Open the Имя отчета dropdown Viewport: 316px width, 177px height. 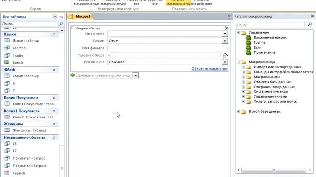(x=225, y=34)
